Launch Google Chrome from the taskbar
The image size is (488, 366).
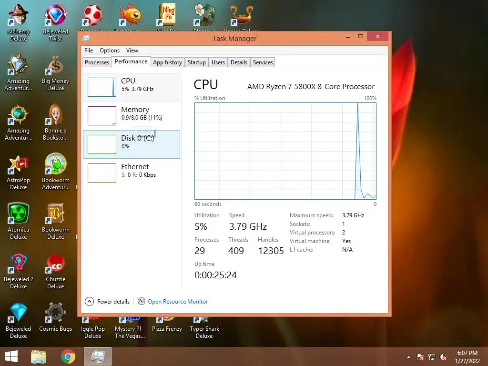[68, 356]
